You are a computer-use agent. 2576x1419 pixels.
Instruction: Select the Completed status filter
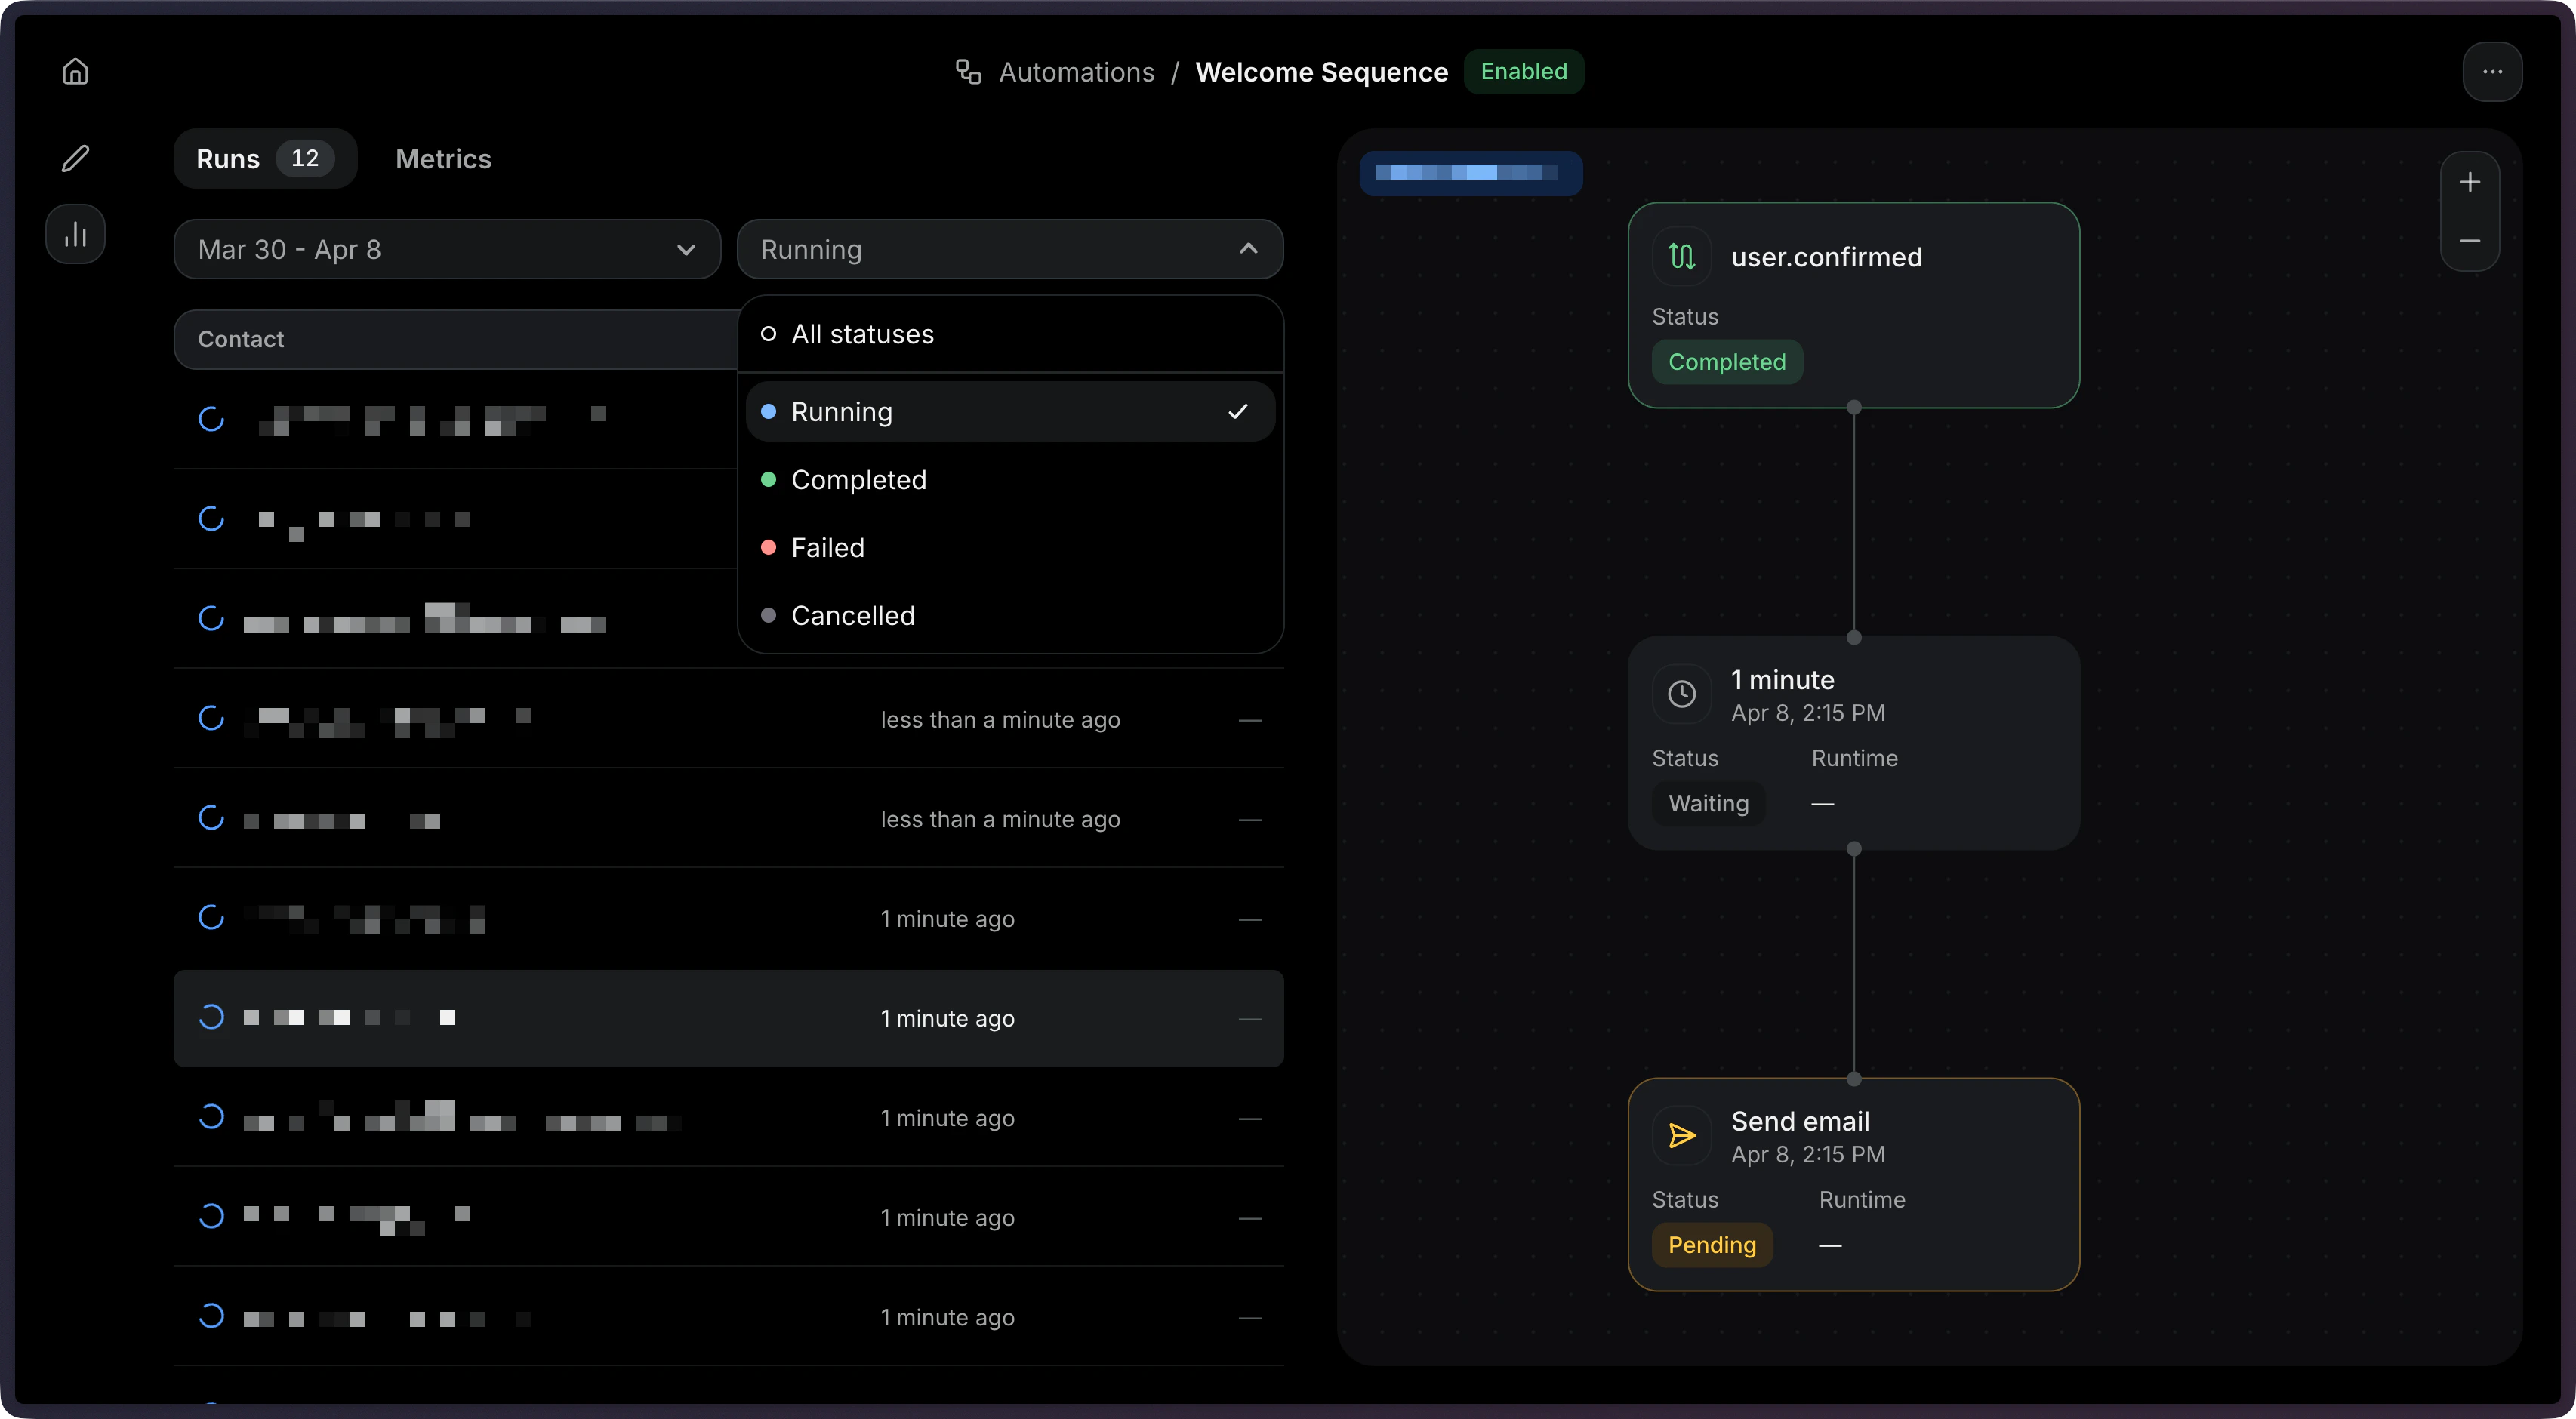[858, 479]
